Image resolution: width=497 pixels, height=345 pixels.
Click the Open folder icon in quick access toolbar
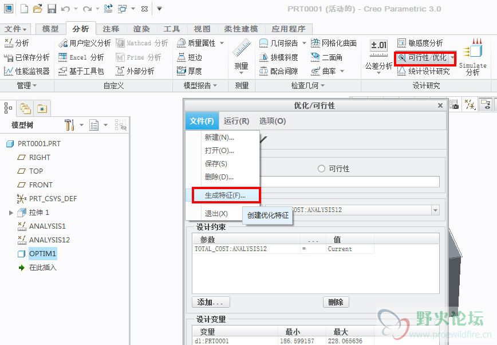pos(37,9)
